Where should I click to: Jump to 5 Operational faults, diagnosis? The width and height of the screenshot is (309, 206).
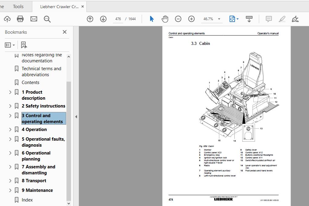tap(43, 142)
